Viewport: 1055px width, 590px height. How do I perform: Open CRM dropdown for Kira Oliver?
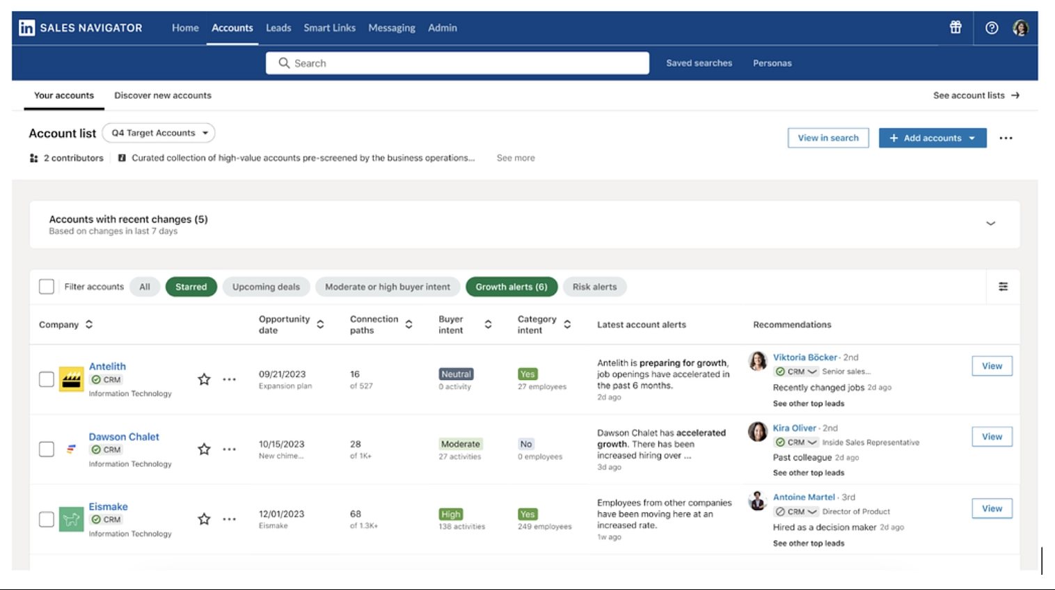[x=797, y=442]
